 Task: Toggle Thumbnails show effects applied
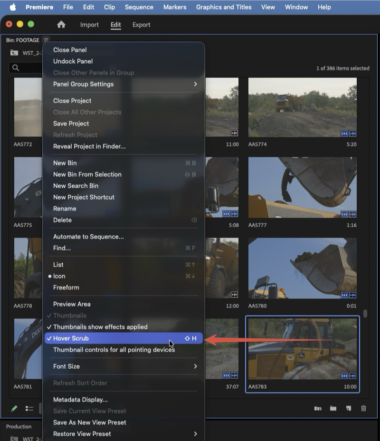coord(123,327)
